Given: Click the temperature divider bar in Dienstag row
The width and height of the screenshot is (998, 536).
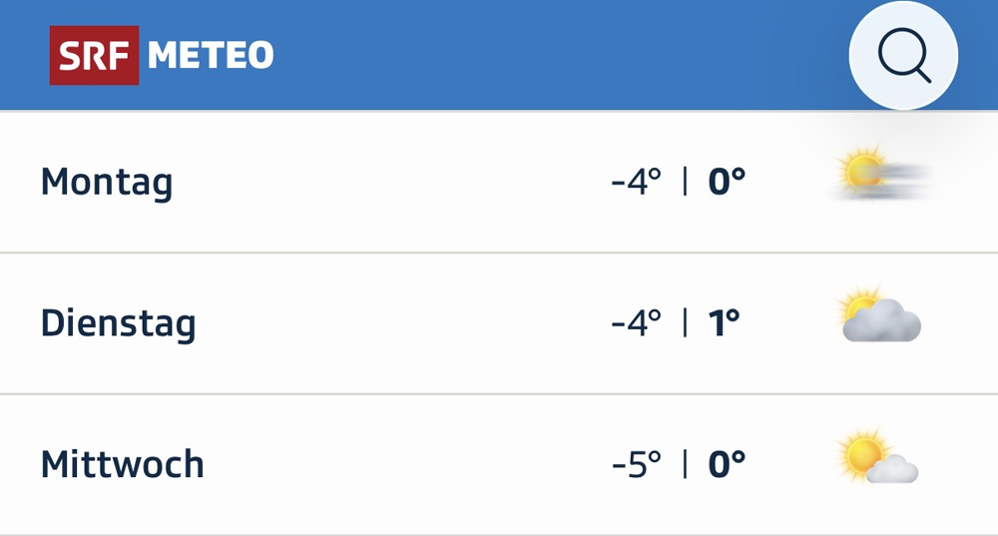Looking at the screenshot, I should (x=685, y=323).
